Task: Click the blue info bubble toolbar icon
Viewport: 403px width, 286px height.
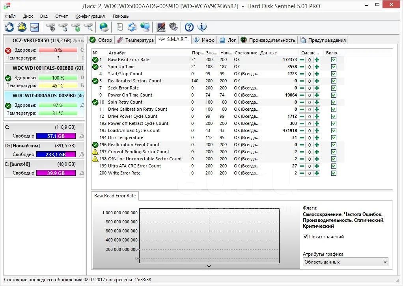Action: point(202,27)
